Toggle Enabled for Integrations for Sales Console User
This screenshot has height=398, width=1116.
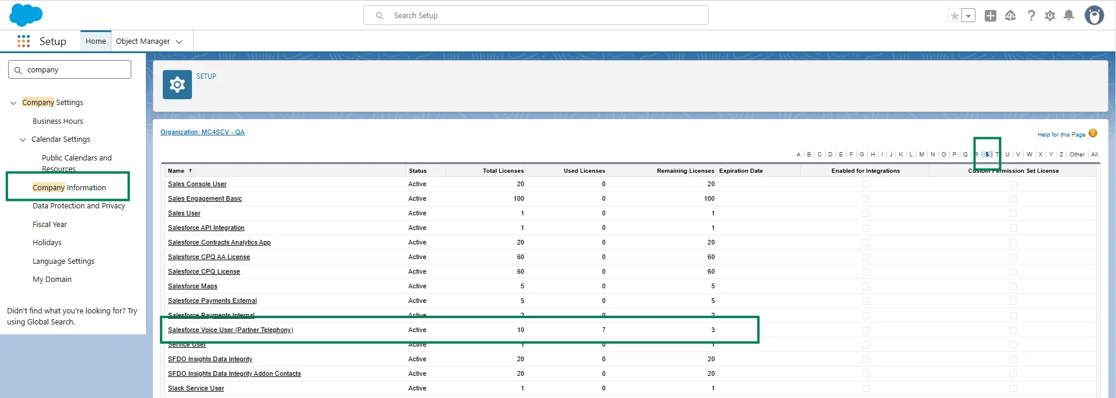(x=866, y=184)
